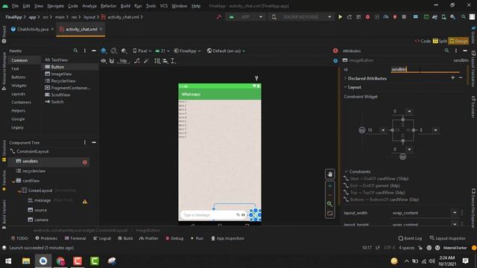Collapse the Layout section
Image resolution: width=477 pixels, height=268 pixels.
coord(345,87)
